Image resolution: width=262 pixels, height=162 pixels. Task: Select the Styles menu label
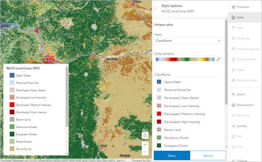240,17
